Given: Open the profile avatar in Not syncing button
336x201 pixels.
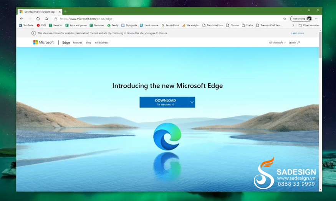Looking at the screenshot, I should click(309, 19).
